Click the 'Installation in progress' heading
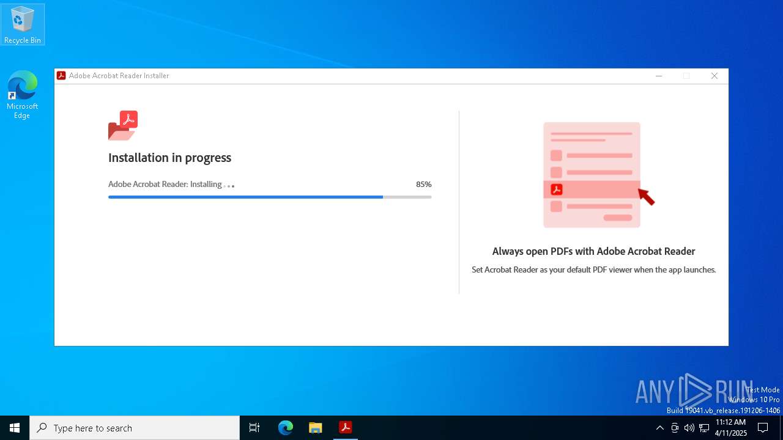This screenshot has width=783, height=440. pyautogui.click(x=169, y=158)
